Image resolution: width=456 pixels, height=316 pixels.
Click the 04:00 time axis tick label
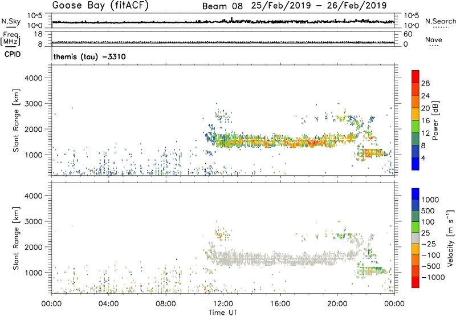click(x=108, y=304)
